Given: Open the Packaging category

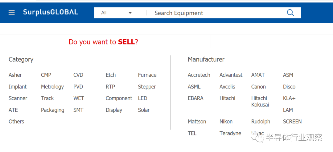Looking at the screenshot, I should [x=52, y=110].
